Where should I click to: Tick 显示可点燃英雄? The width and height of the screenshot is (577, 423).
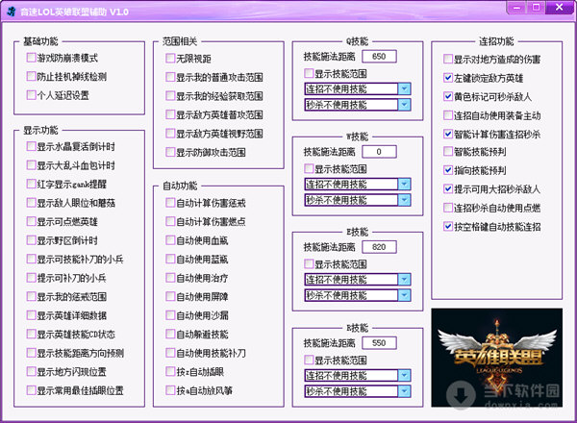pyautogui.click(x=31, y=221)
